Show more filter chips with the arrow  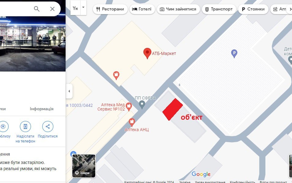[x=290, y=9]
